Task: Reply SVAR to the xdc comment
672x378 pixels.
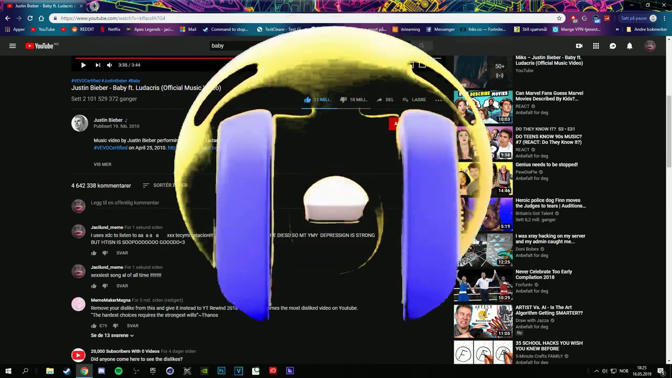Action: click(x=122, y=253)
